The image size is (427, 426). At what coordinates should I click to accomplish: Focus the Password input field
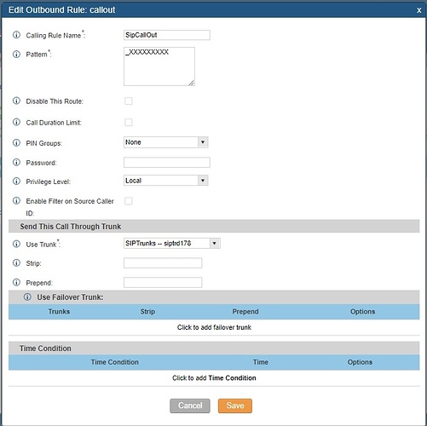click(x=167, y=163)
